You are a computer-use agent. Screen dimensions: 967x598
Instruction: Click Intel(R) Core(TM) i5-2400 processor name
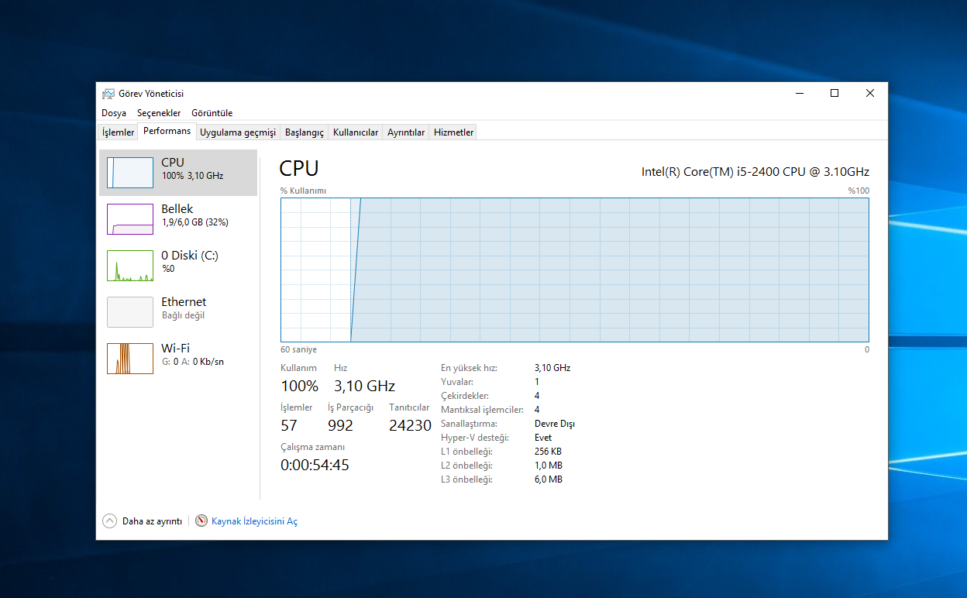[755, 172]
